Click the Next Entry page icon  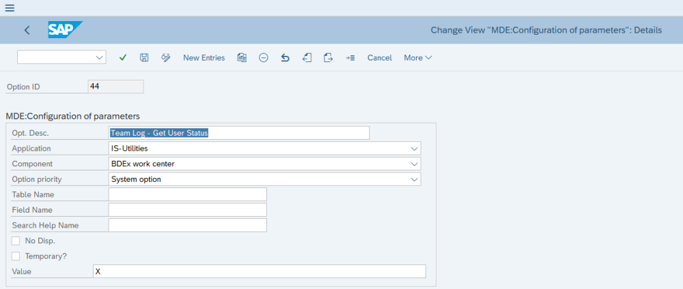[x=328, y=58]
